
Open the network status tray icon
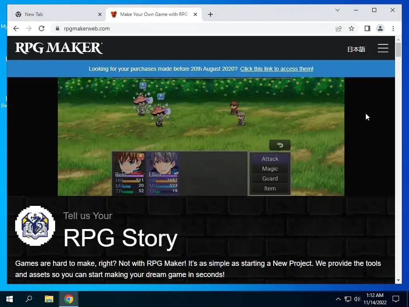point(348,299)
